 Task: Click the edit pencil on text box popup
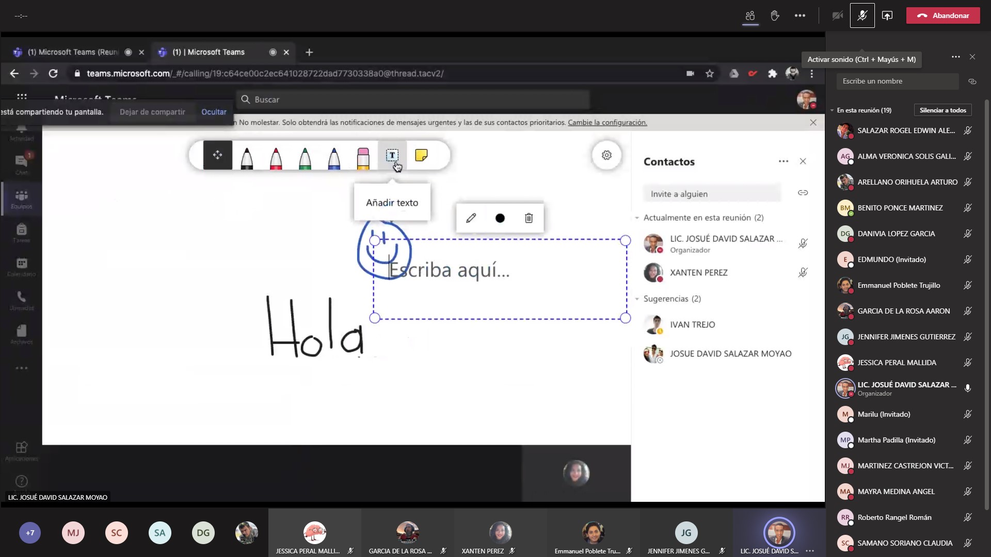point(471,218)
